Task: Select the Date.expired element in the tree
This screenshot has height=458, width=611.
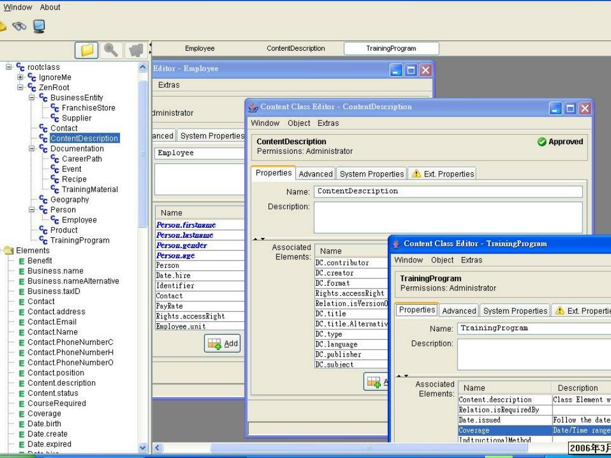Action: (x=49, y=444)
